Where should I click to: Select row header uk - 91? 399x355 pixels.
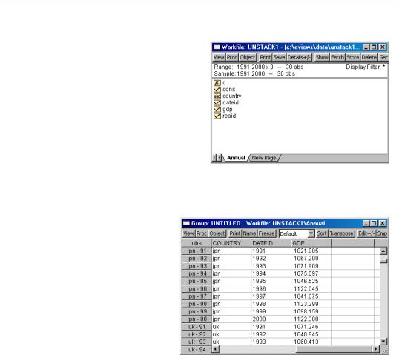click(x=197, y=327)
